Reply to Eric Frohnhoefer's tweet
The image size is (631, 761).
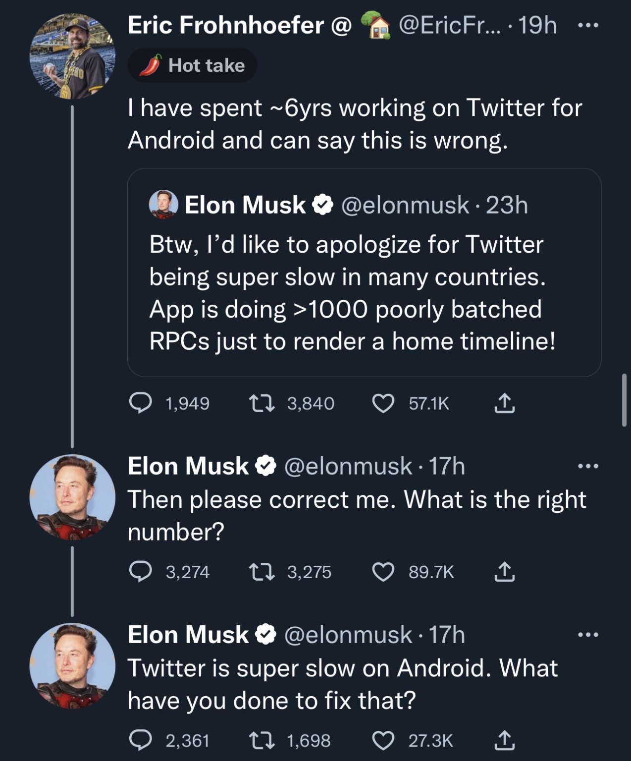tap(141, 403)
